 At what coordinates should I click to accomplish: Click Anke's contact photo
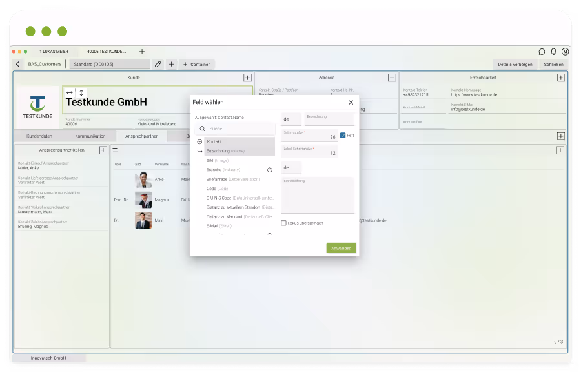(x=143, y=180)
